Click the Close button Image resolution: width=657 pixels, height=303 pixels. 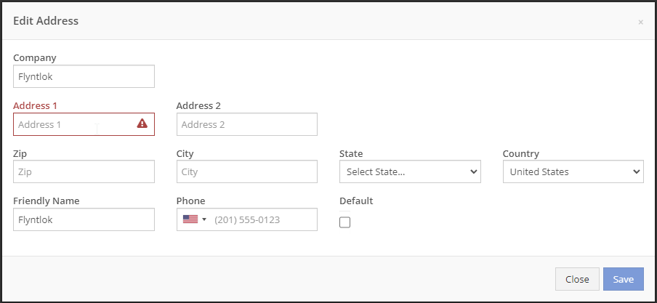click(577, 279)
